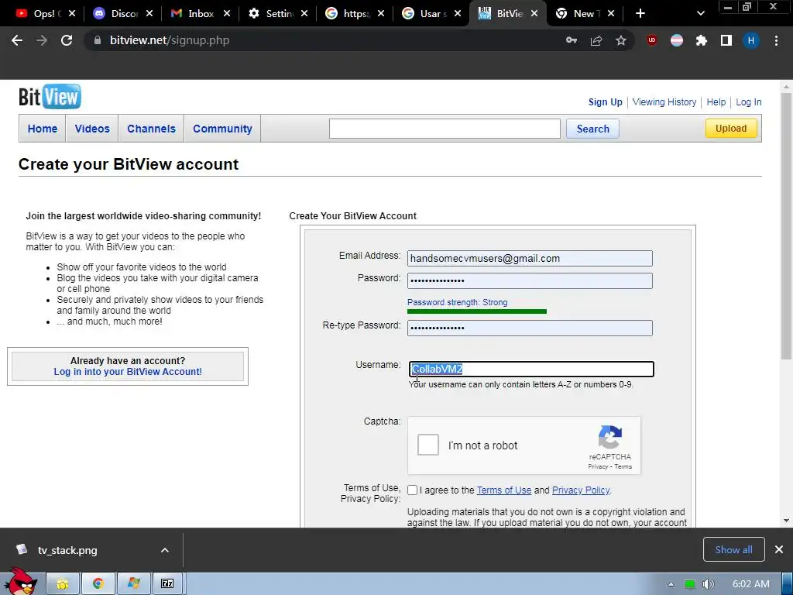This screenshot has height=595, width=793.
Task: Open the Privacy Policy link
Action: [581, 490]
